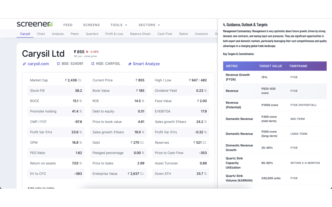
Task: Switch to the Peers tab
Action: tap(75, 34)
